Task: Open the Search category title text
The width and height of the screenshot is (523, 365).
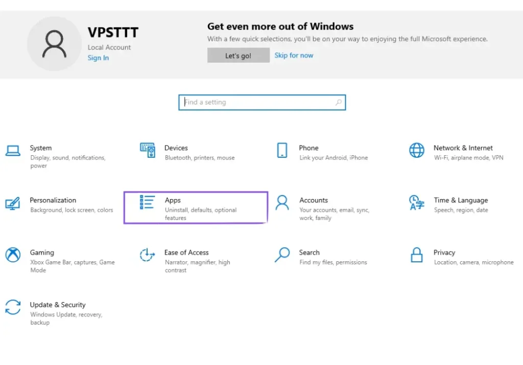Action: tap(309, 253)
